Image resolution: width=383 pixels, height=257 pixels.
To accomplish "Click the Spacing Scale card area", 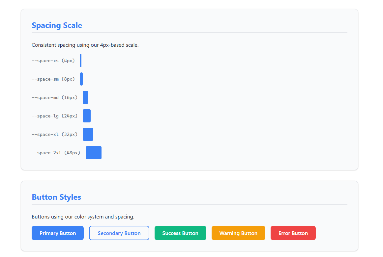I will tap(231, 99).
